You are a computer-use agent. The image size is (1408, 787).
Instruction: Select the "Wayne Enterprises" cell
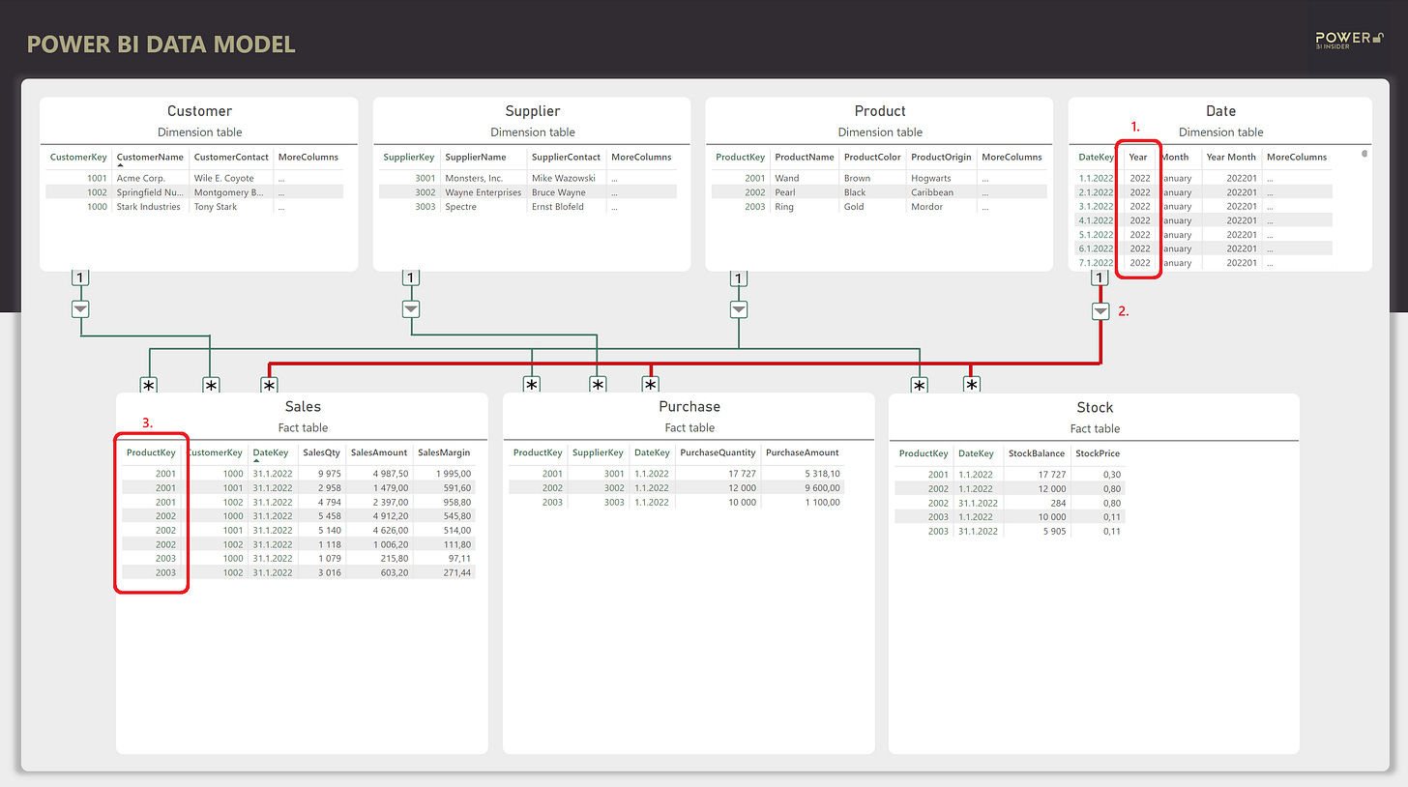[x=484, y=192]
